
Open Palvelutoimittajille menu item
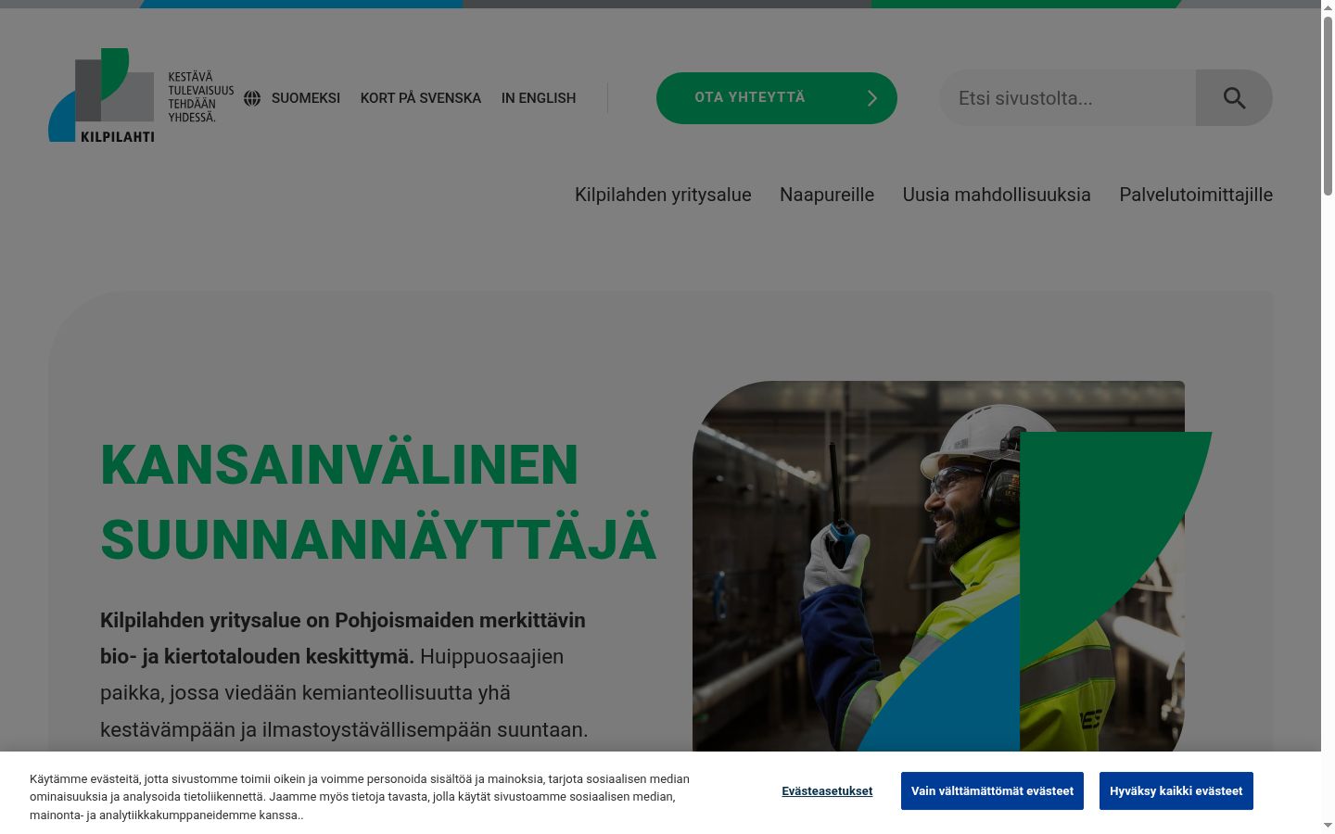point(1196,195)
